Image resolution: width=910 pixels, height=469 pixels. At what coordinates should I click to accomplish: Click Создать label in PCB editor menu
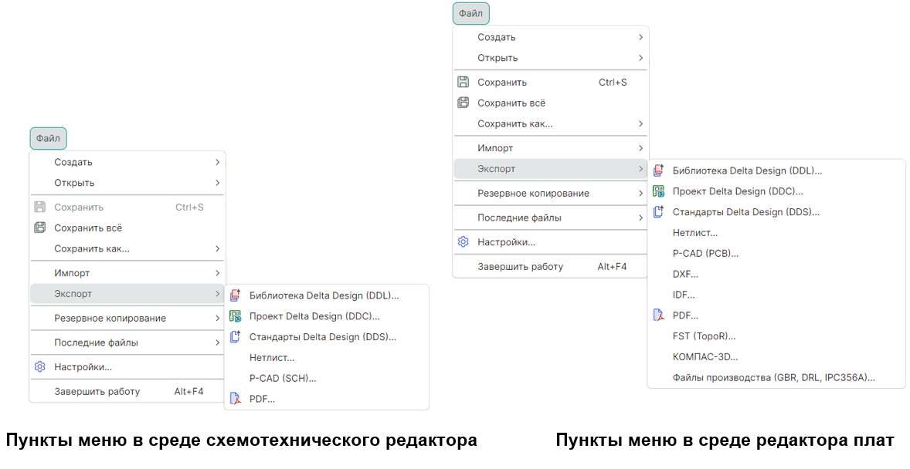[x=496, y=37]
